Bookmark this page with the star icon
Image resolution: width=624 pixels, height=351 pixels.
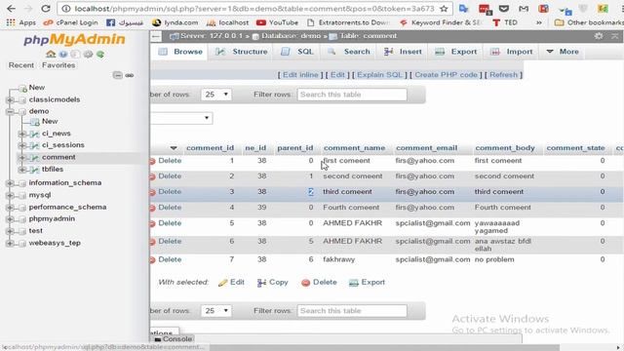click(444, 9)
